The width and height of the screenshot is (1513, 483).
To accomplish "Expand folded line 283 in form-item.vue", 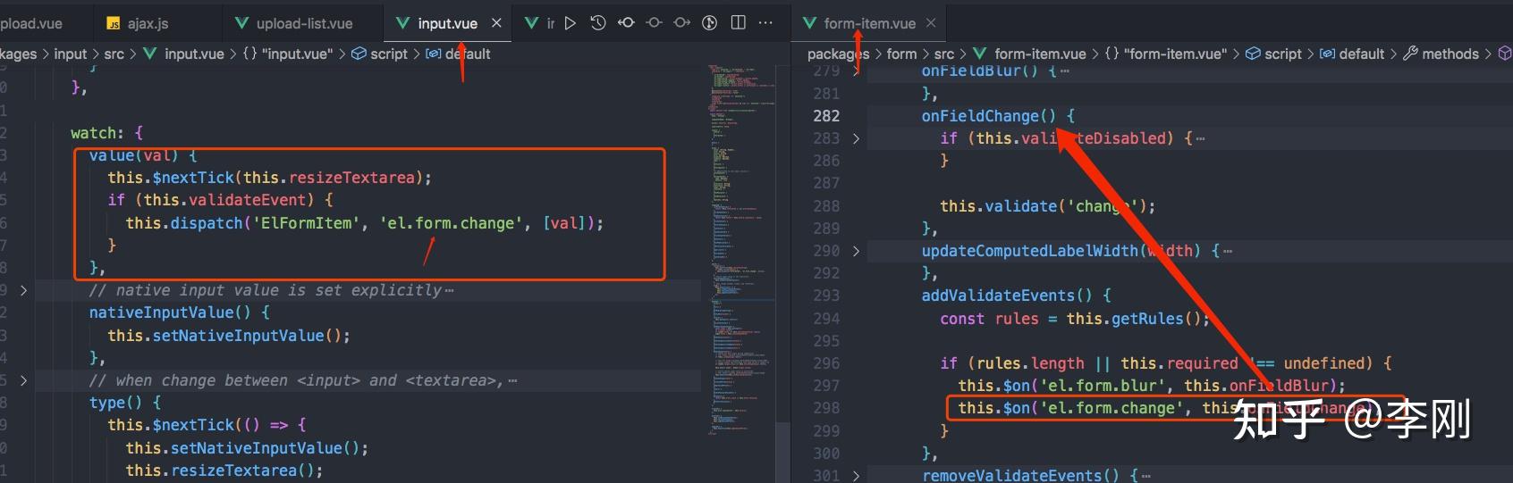I will tap(856, 138).
